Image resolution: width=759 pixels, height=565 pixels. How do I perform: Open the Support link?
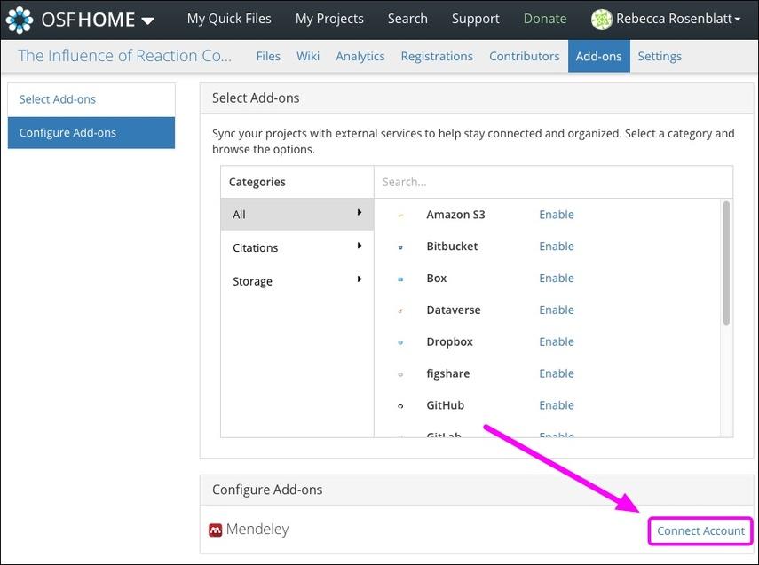[475, 19]
